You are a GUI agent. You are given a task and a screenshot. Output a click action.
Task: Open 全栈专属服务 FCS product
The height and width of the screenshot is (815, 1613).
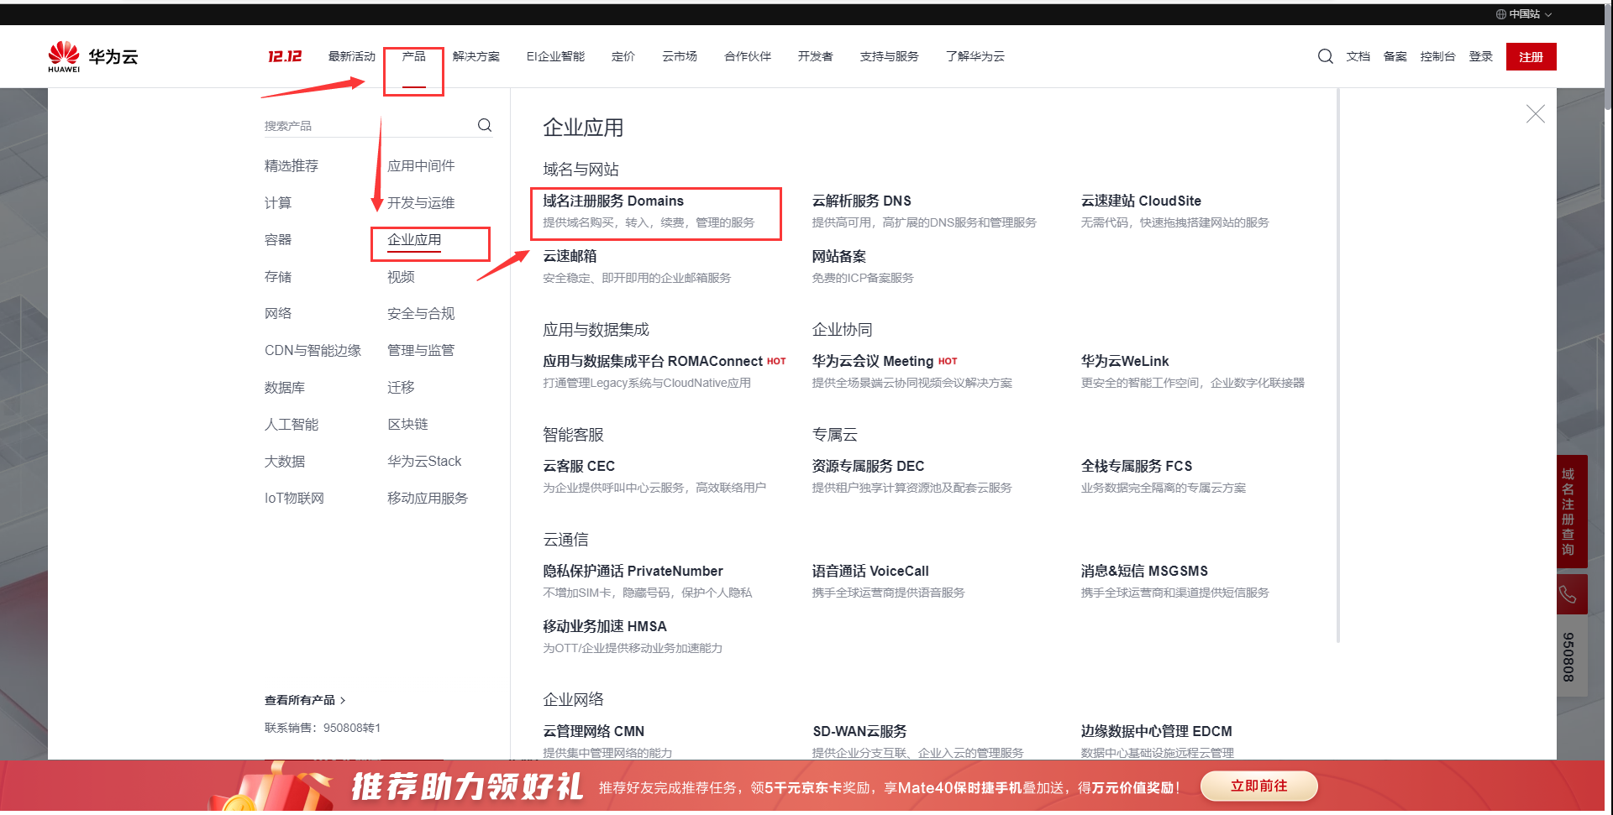tap(1137, 467)
